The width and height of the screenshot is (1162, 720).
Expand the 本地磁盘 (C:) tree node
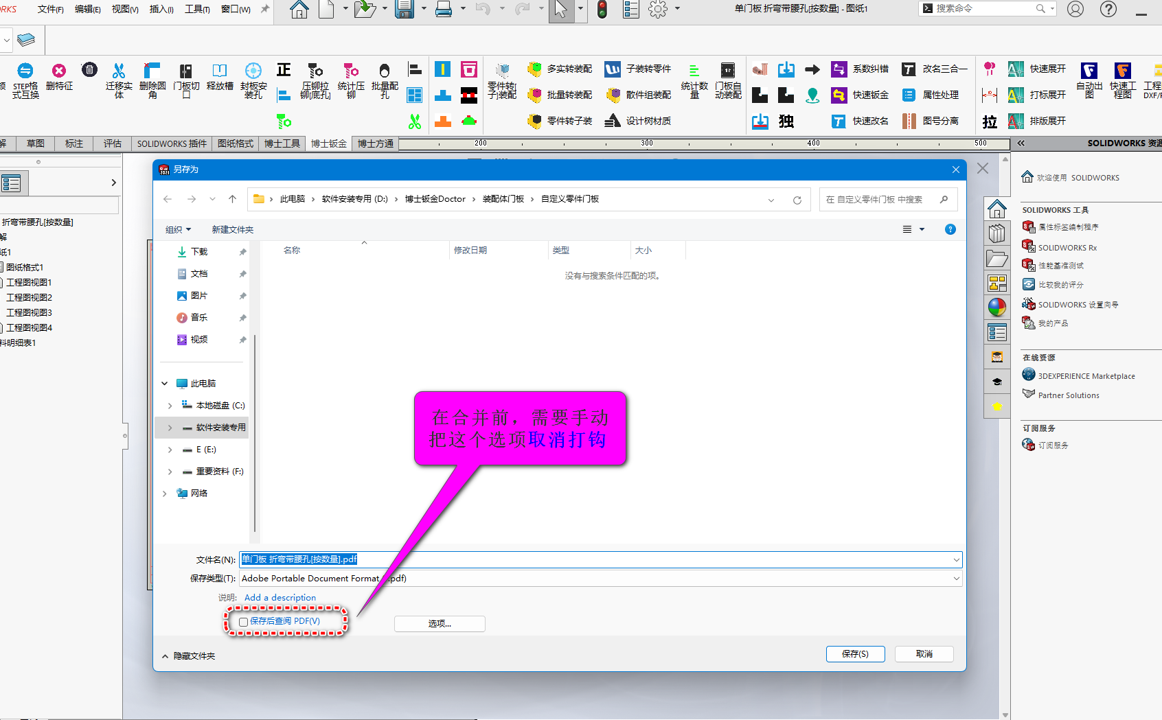tap(170, 406)
